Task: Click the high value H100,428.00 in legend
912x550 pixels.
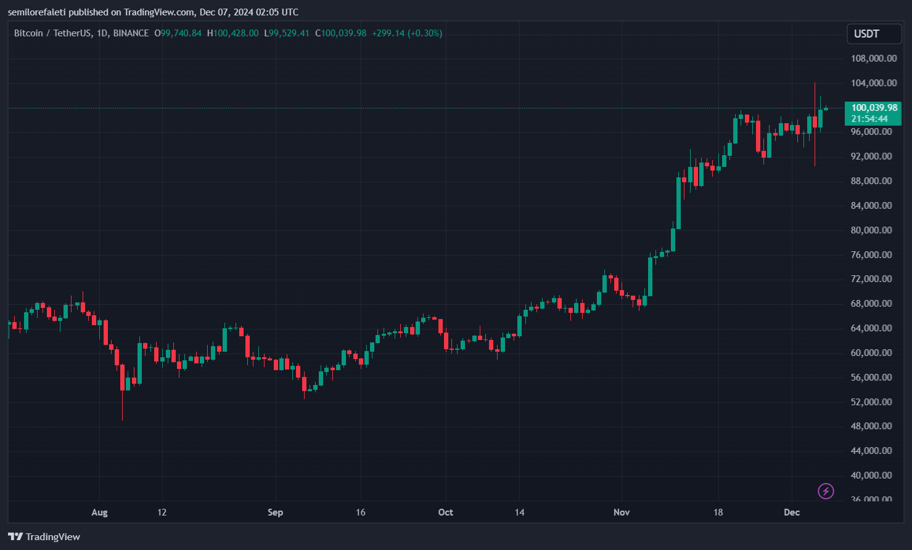Action: click(x=233, y=33)
